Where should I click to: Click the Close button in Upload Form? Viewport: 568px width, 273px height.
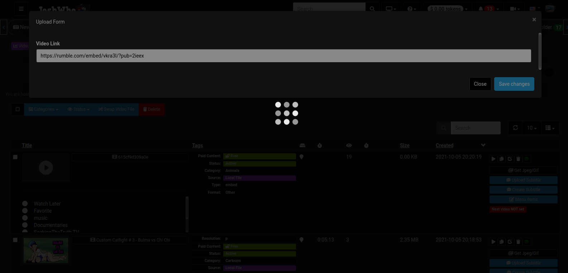click(480, 84)
